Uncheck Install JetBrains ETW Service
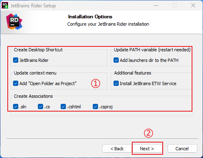The height and width of the screenshot is (158, 203). pos(116,83)
